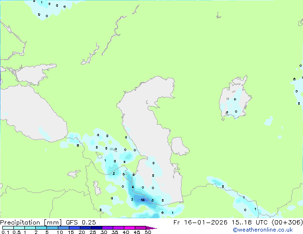Choose the 30–35 mm purple legend swatch
Viewport: 303px width, 234px height.
[x=108, y=228]
